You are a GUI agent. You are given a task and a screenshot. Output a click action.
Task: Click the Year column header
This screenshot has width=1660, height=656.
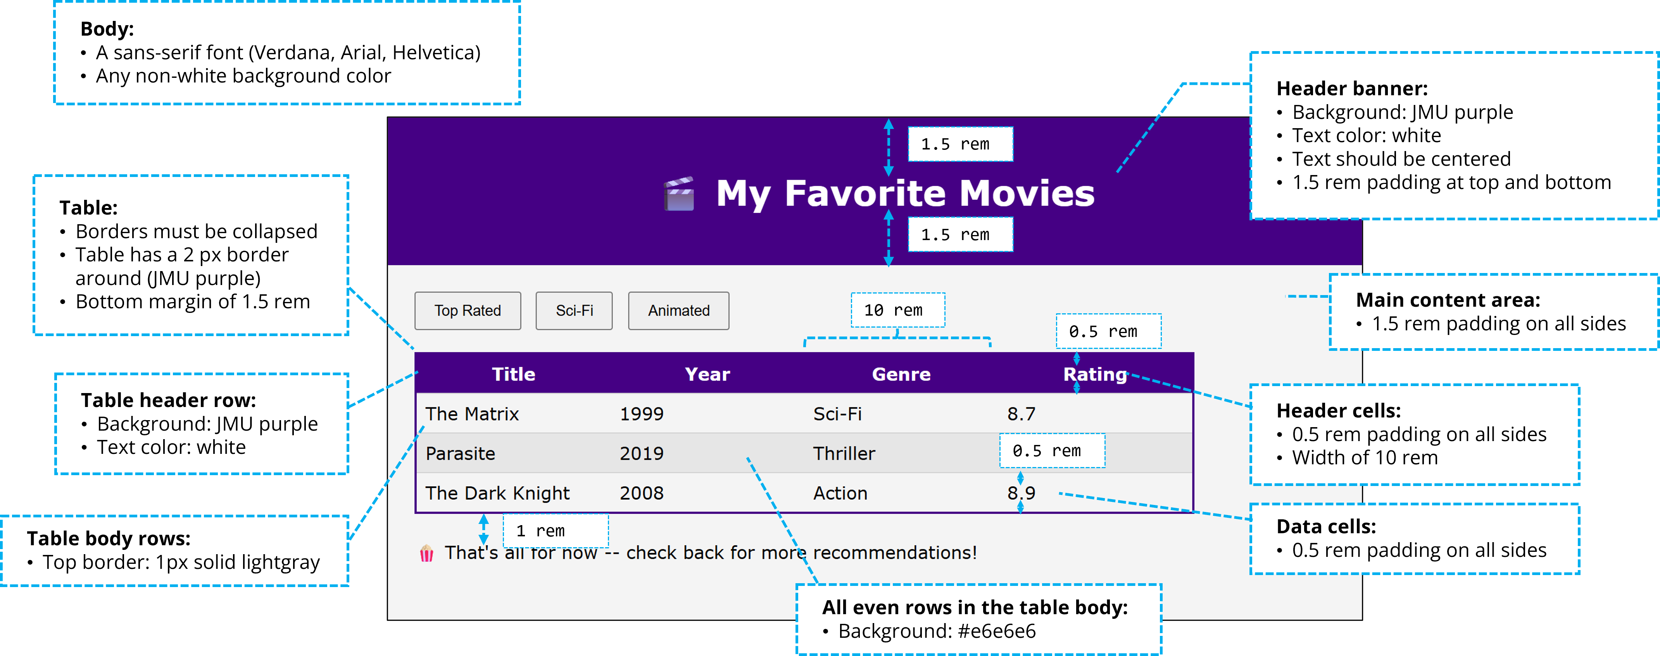point(707,374)
